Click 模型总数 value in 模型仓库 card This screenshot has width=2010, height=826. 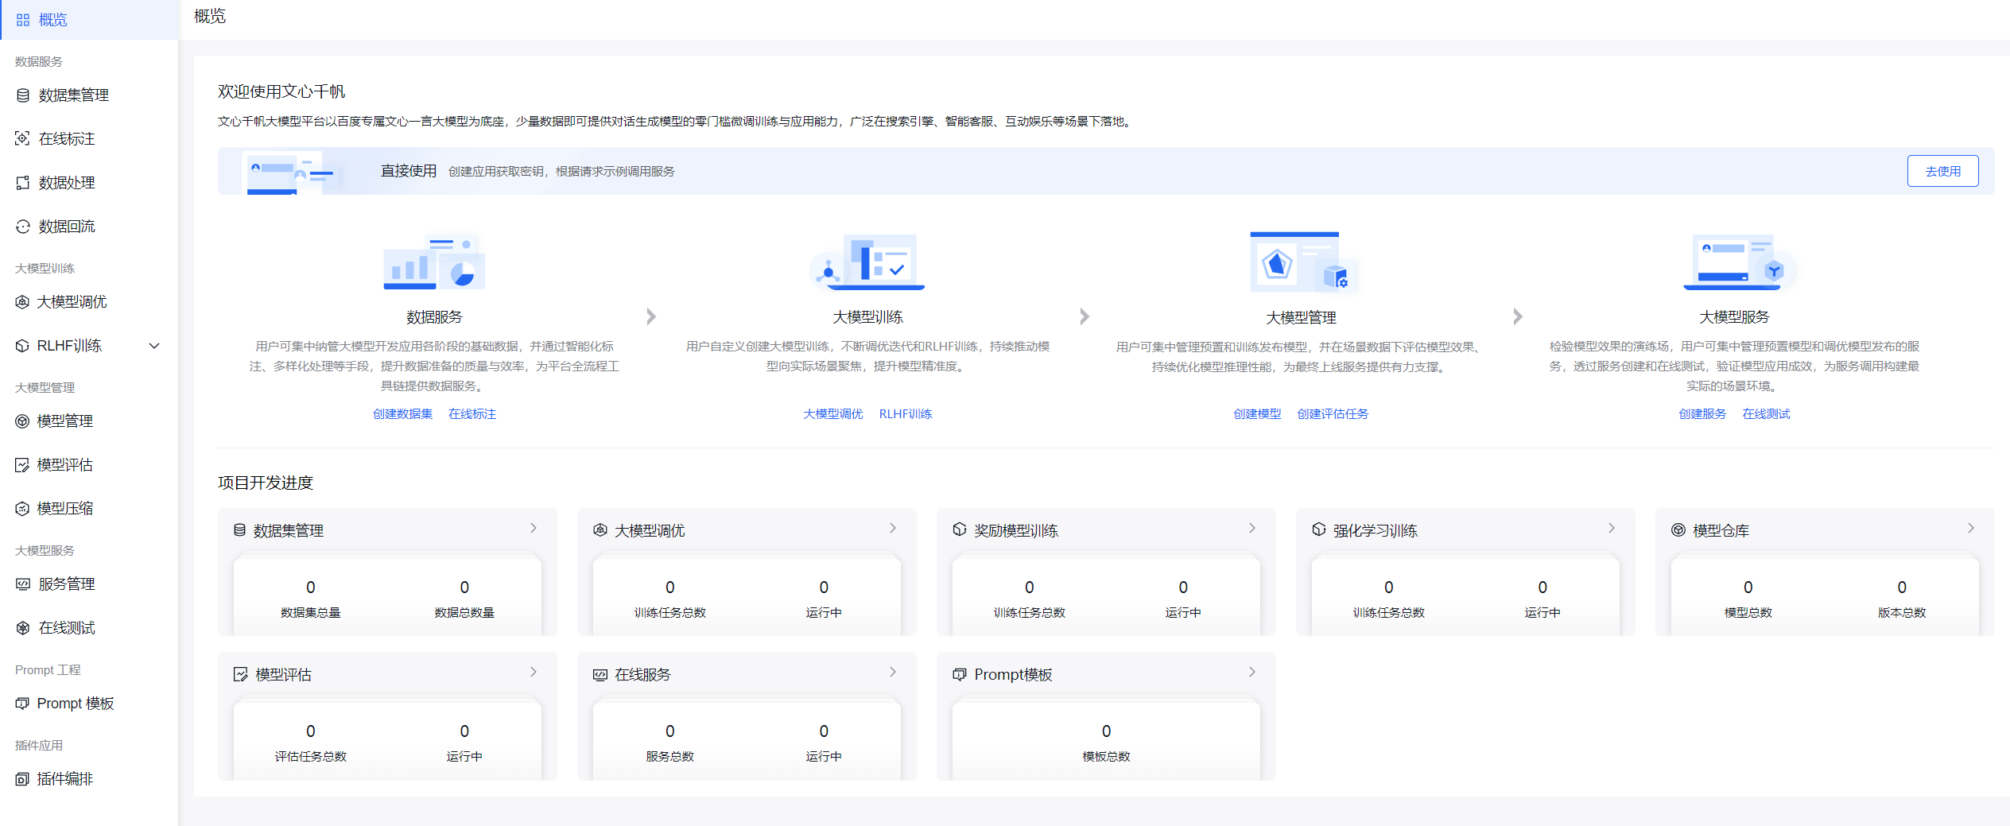point(1748,588)
